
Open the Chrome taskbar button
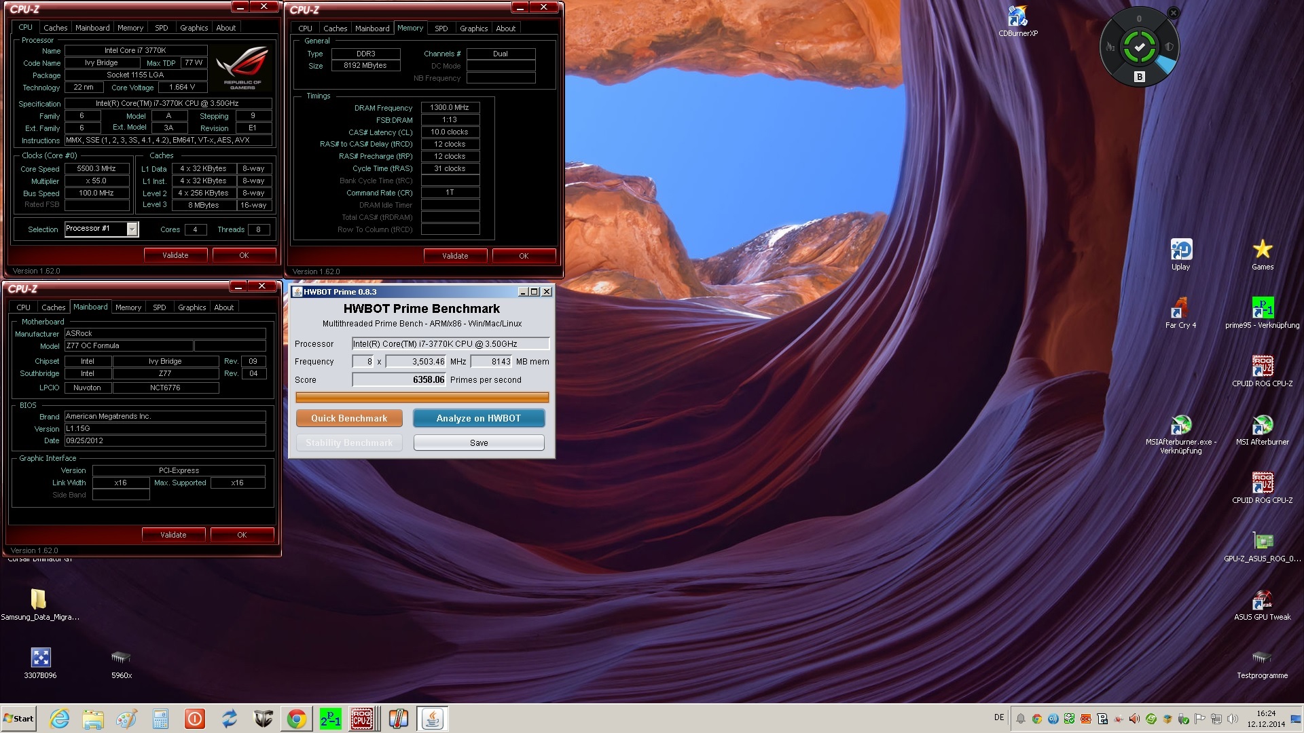296,718
